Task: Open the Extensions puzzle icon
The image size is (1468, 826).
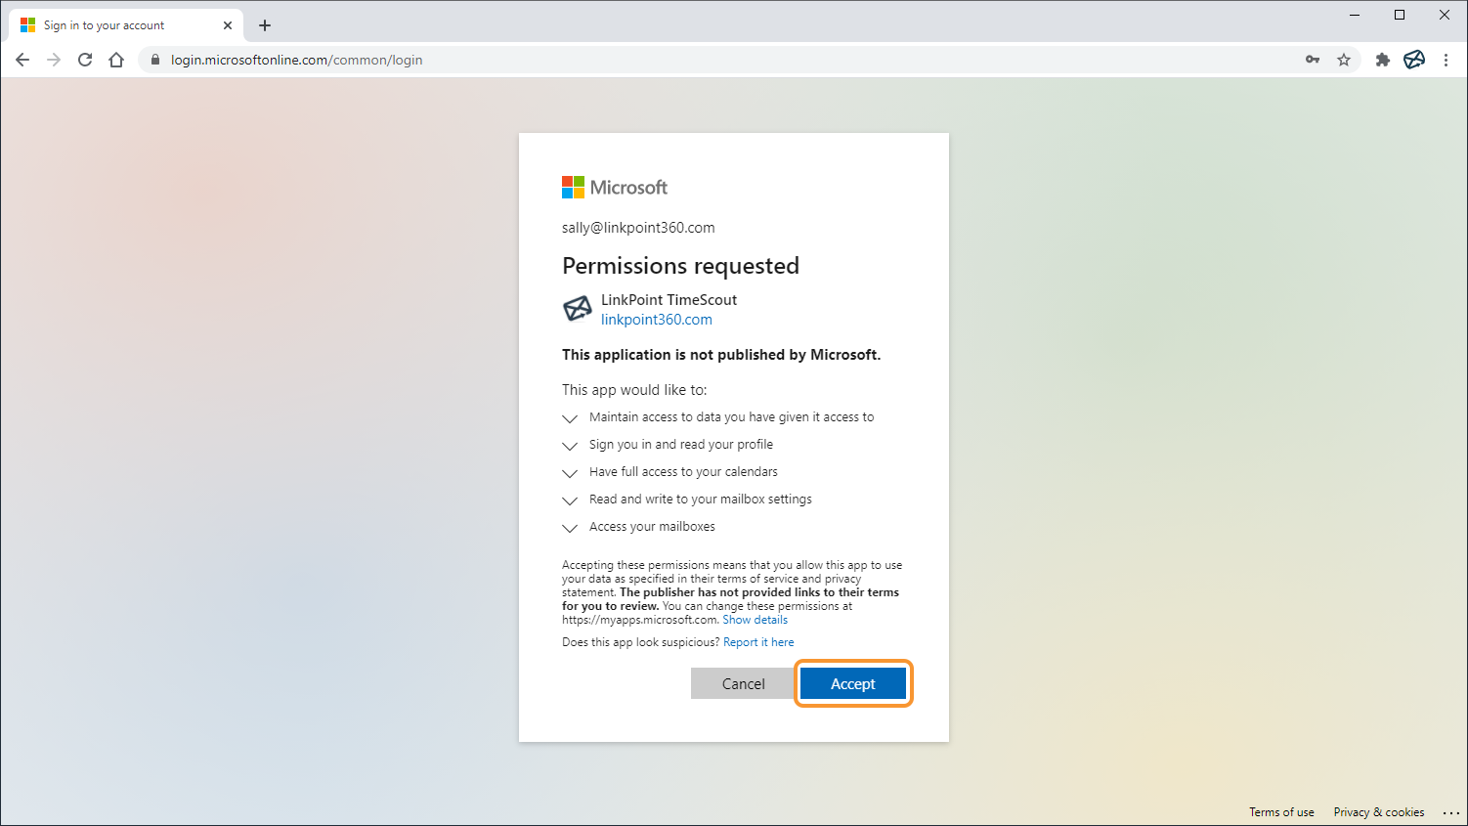Action: coord(1382,60)
